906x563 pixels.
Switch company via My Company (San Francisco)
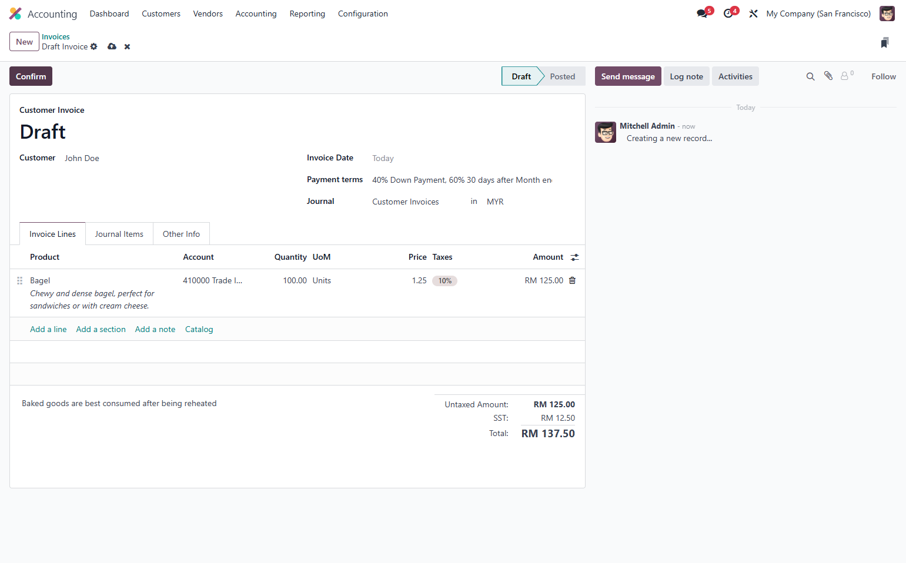coord(818,14)
